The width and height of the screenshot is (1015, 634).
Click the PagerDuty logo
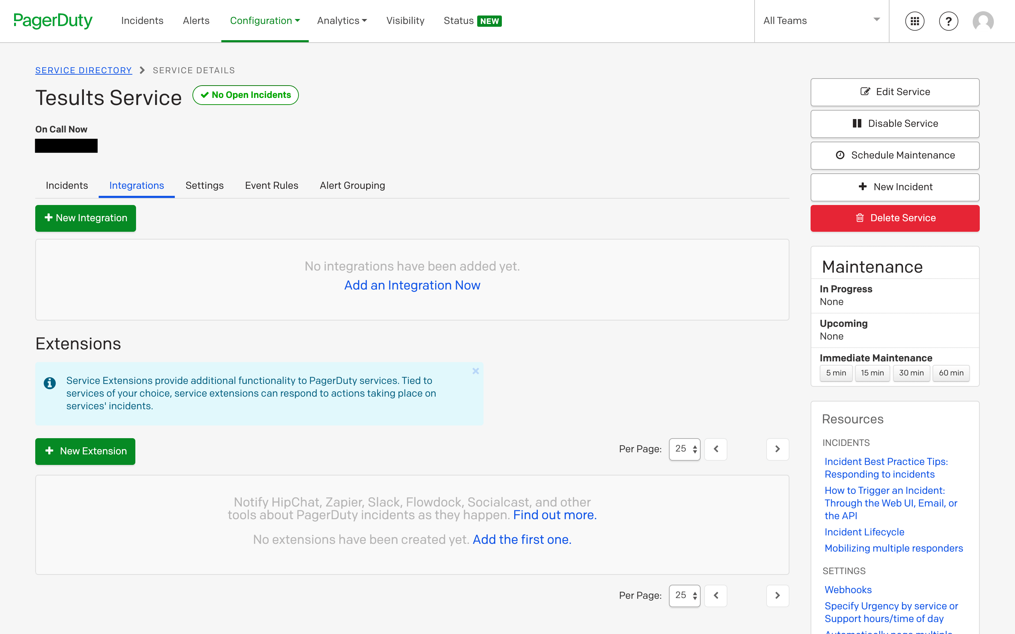(x=53, y=20)
